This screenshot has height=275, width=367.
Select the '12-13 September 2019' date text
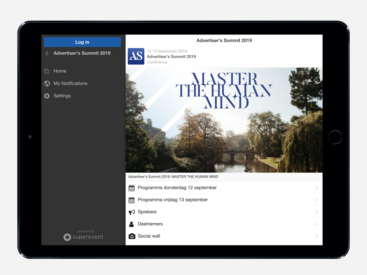pyautogui.click(x=167, y=51)
